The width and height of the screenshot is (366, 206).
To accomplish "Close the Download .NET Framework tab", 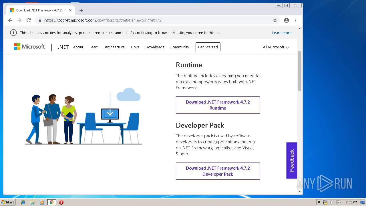I will tap(70, 10).
